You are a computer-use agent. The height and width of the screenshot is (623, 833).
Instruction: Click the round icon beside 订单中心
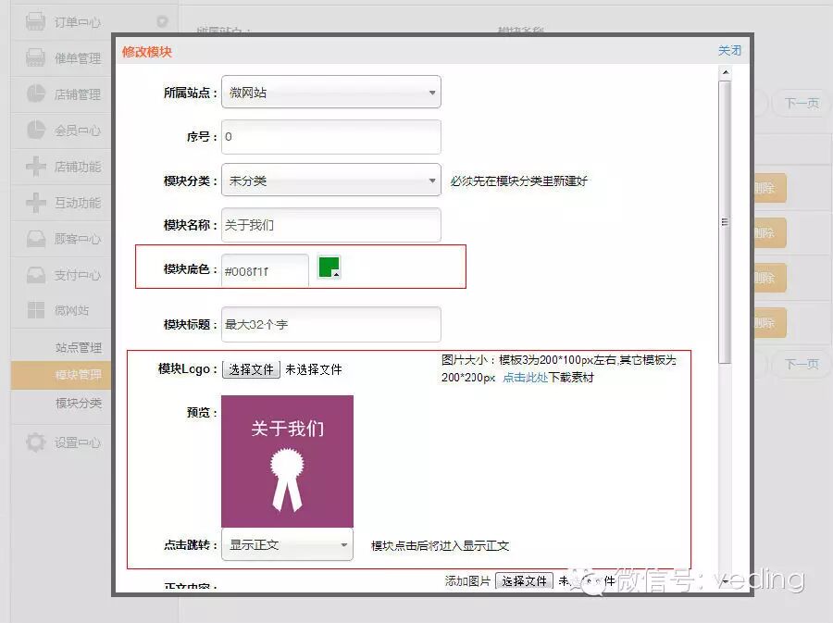(162, 22)
